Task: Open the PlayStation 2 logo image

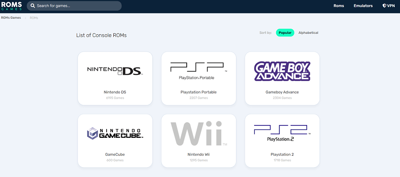Action: coord(282,133)
